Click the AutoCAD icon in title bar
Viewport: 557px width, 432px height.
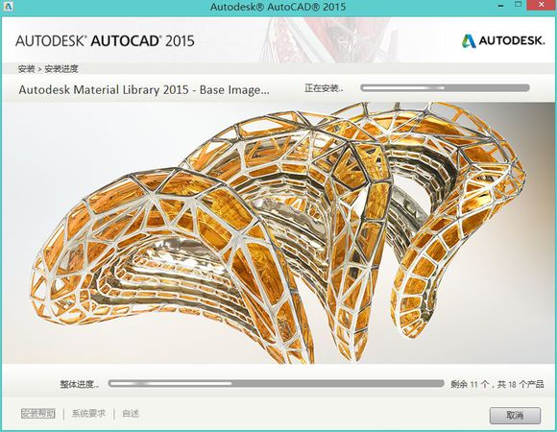click(8, 6)
